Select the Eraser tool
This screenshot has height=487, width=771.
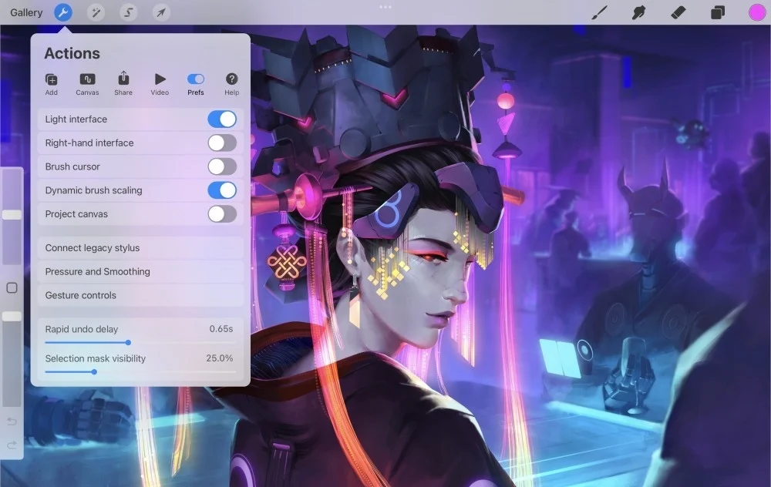677,12
